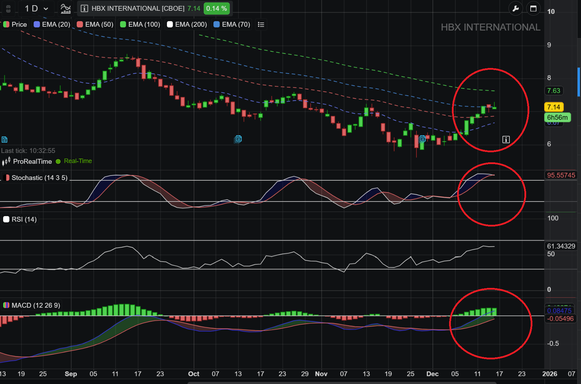The width and height of the screenshot is (581, 384).
Task: Click the EMA (20) blue color swatch
Action: coord(36,24)
